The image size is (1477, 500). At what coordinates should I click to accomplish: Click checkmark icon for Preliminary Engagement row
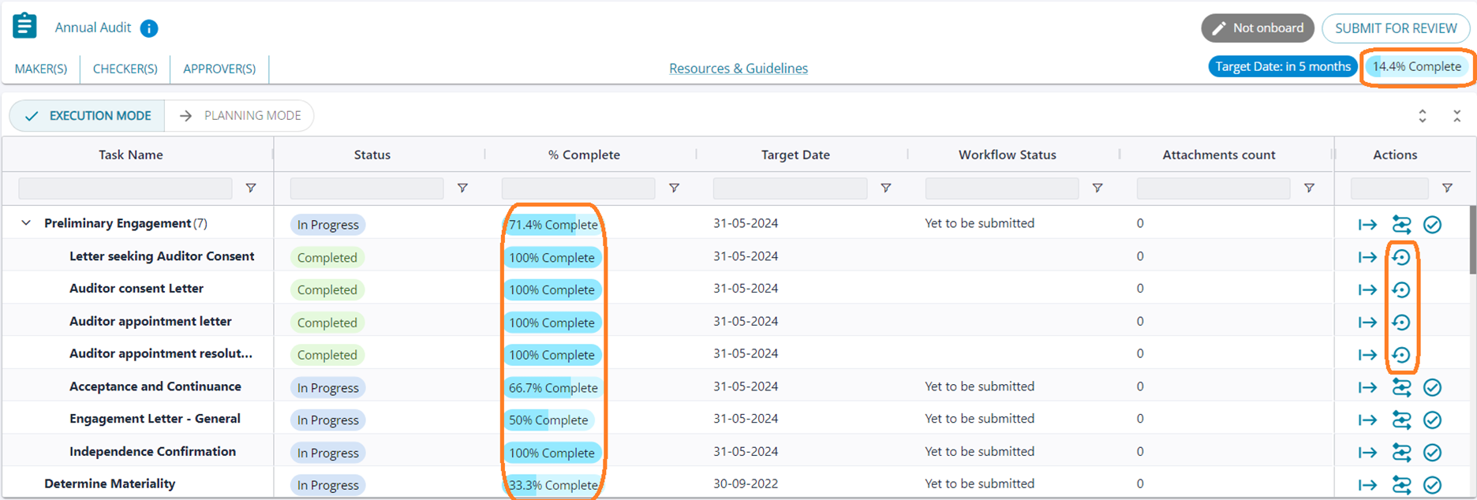pyautogui.click(x=1433, y=225)
